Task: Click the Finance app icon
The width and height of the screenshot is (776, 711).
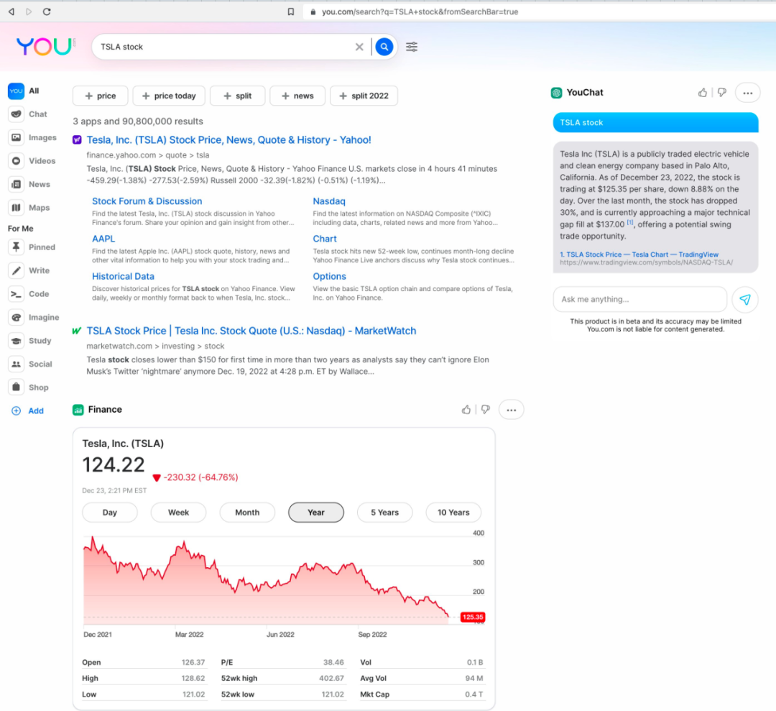Action: [x=78, y=410]
